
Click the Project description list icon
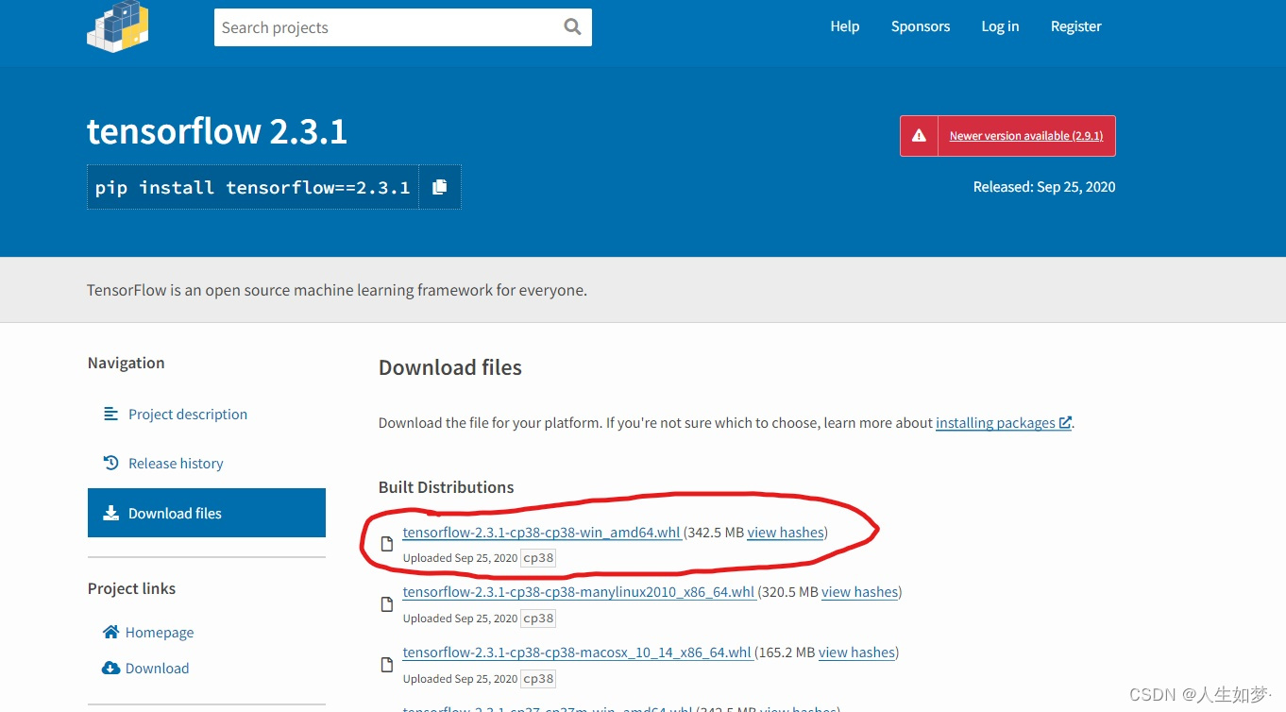tap(110, 414)
